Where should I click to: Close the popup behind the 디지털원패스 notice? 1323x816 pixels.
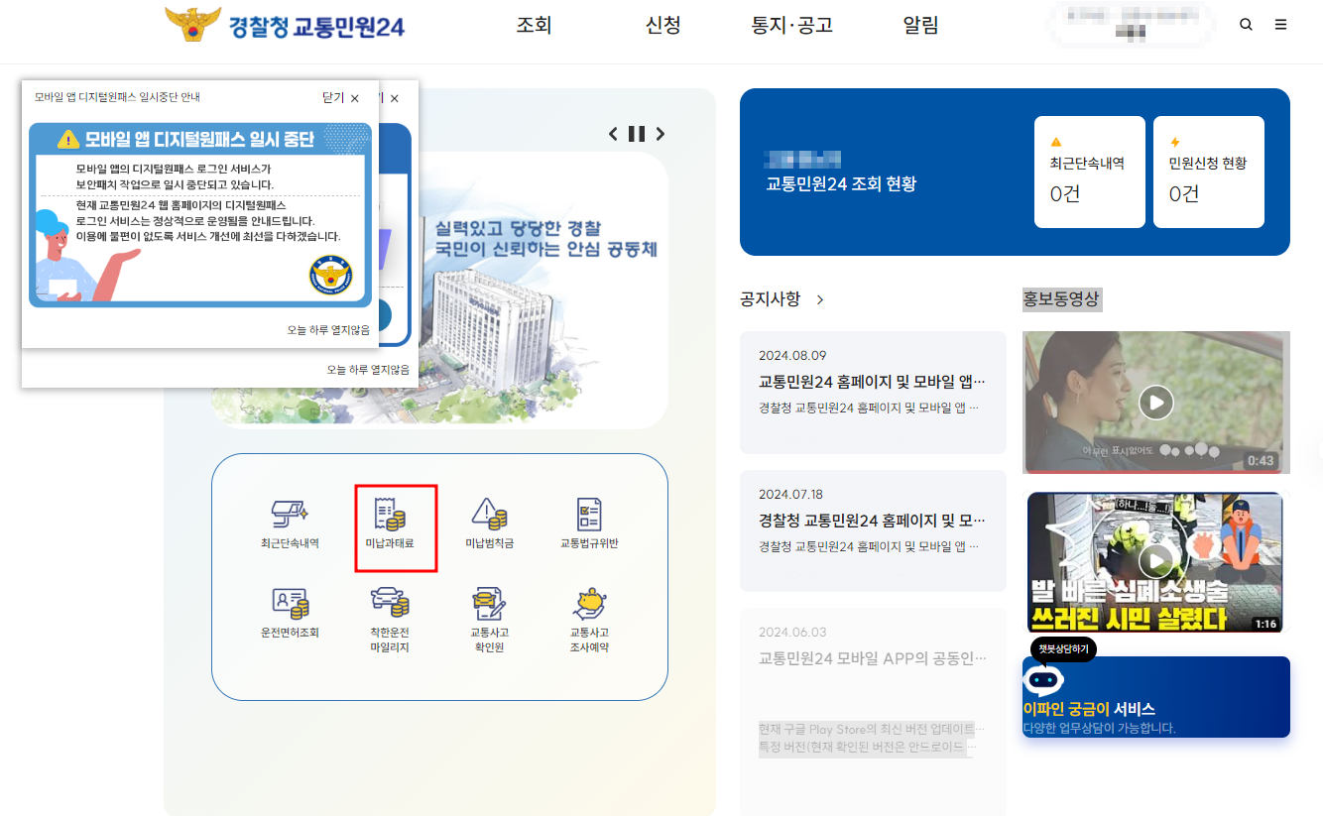(394, 98)
